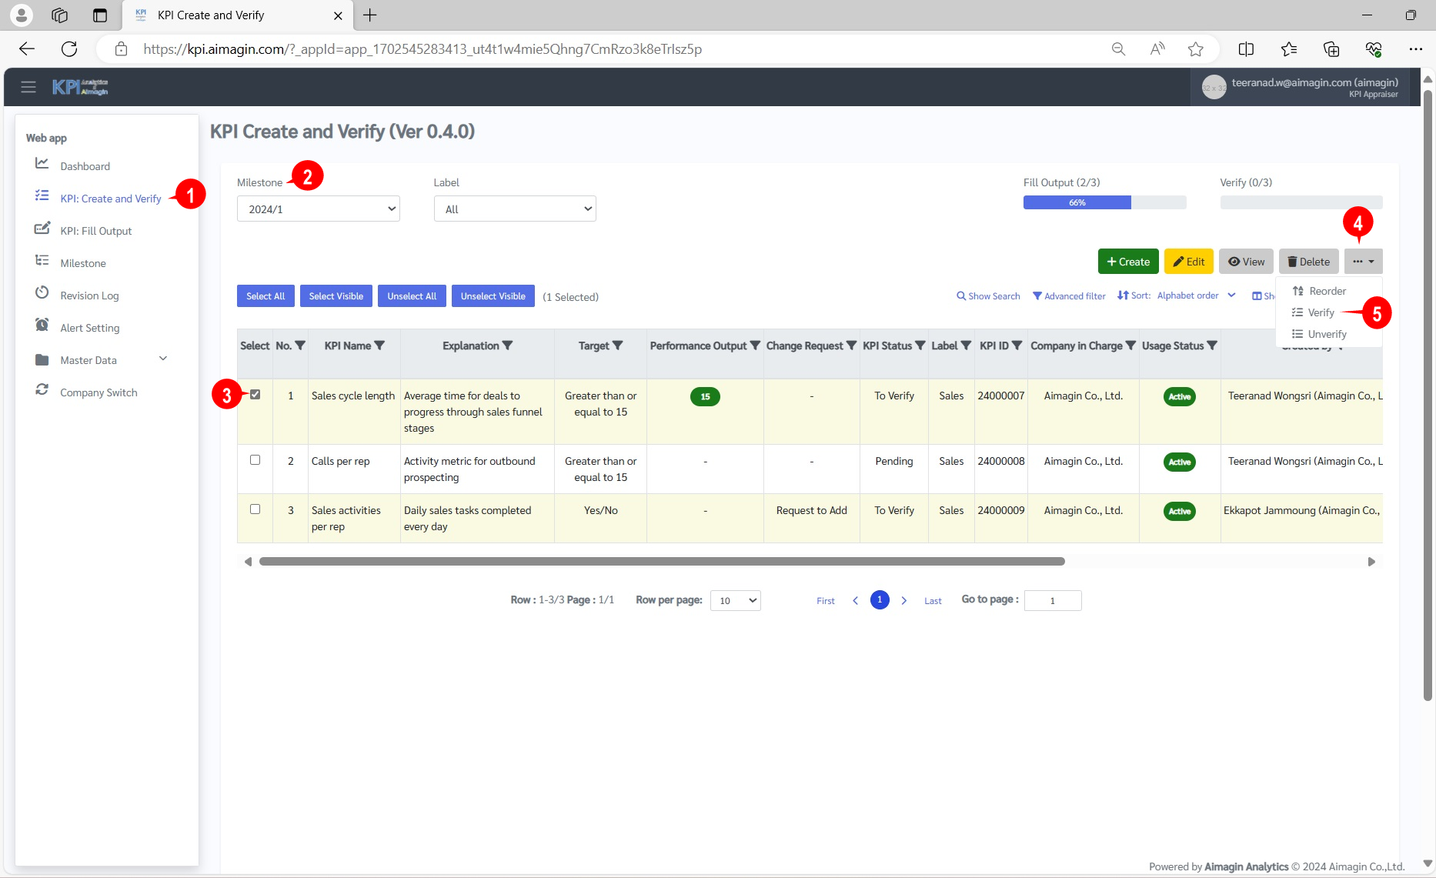Check the Calls per rep row checkbox
The image size is (1436, 878).
click(x=255, y=459)
